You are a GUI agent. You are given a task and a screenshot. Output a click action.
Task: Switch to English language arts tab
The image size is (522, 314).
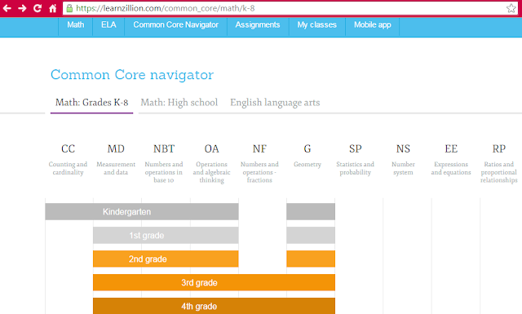tap(275, 103)
